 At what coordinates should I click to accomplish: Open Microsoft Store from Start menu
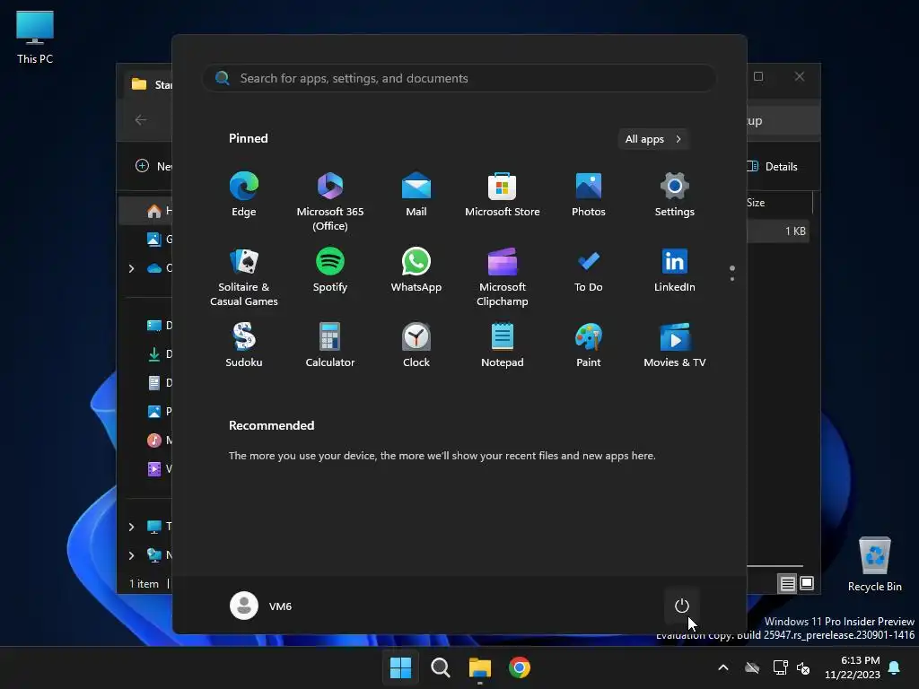click(503, 195)
